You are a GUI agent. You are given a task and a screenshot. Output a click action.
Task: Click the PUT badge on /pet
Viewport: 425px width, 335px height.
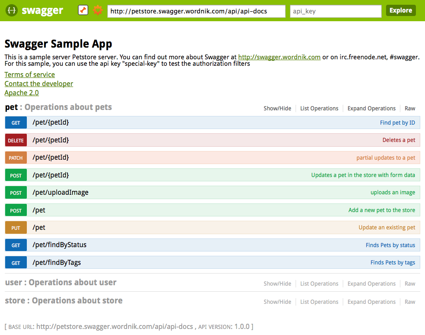click(x=16, y=227)
